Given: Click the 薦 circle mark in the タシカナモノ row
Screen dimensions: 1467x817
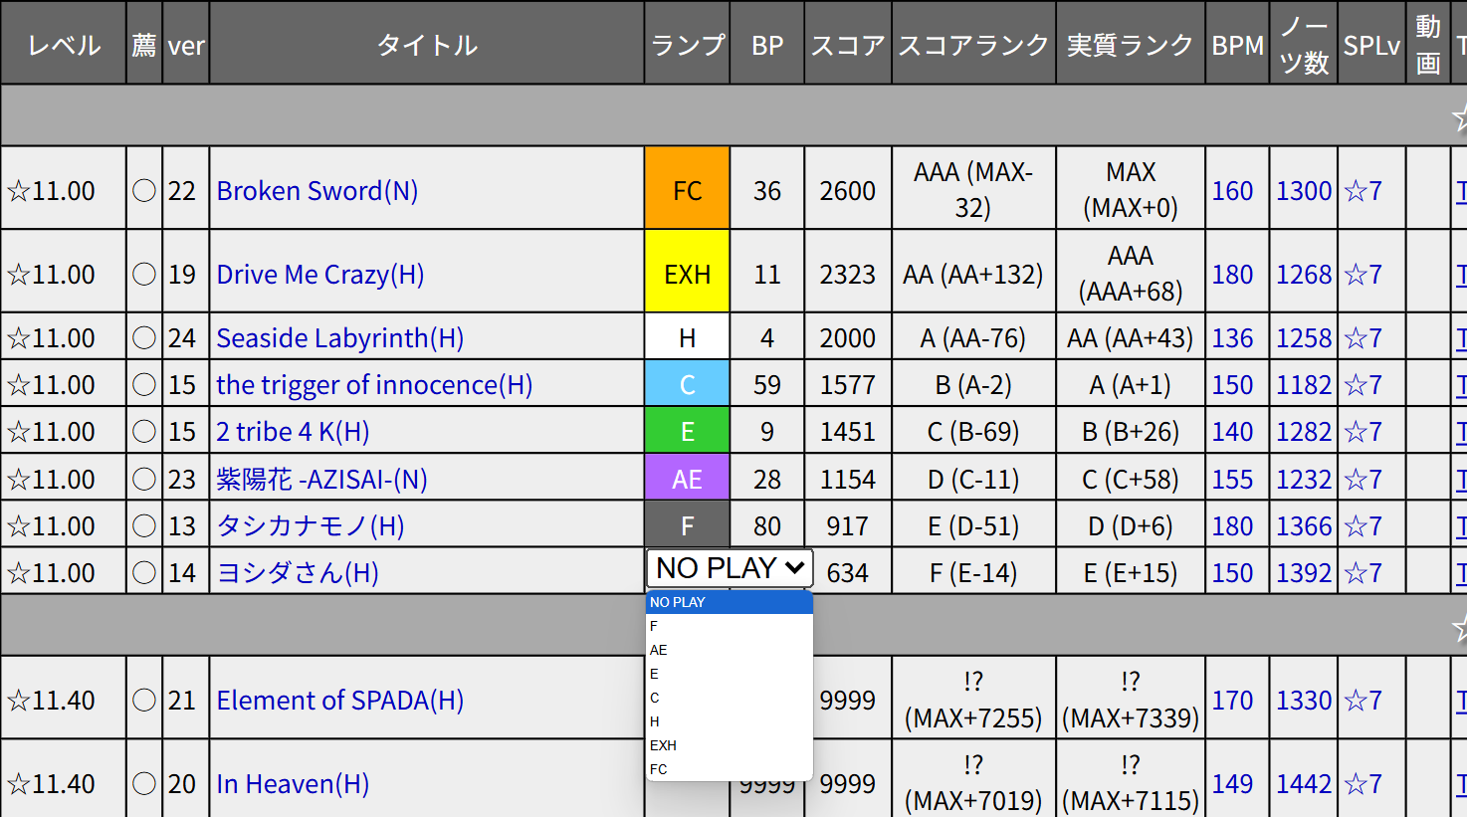Looking at the screenshot, I should [144, 525].
